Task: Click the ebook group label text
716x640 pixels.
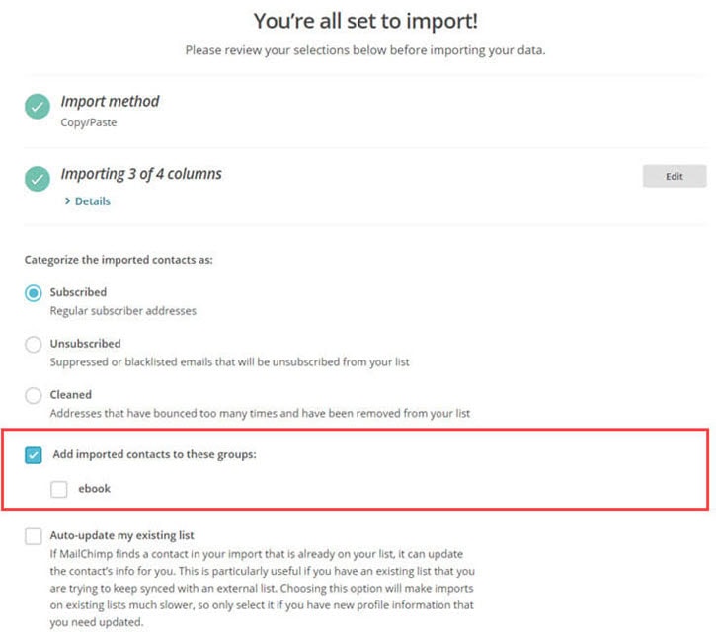Action: click(94, 488)
